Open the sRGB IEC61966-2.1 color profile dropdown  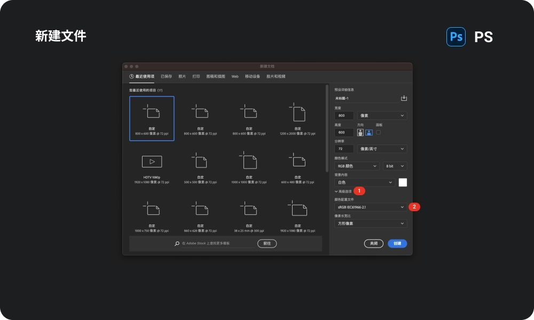pos(371,207)
